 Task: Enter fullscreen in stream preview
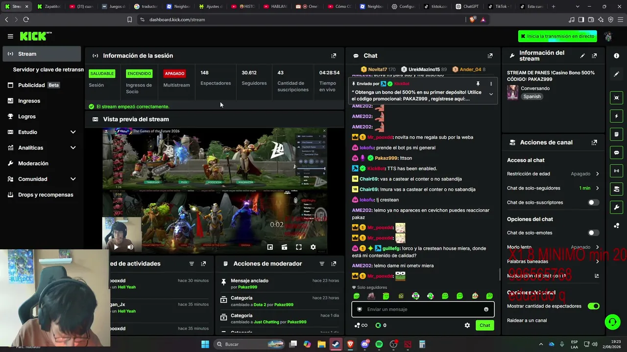click(299, 247)
